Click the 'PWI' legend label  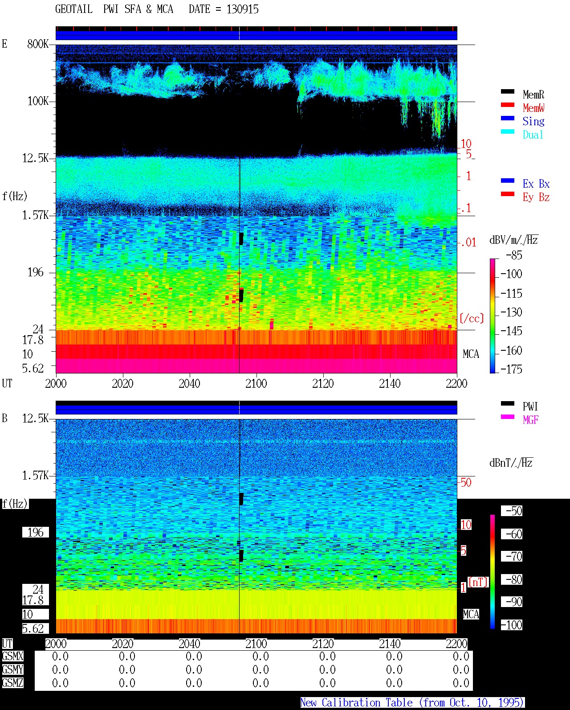530,406
